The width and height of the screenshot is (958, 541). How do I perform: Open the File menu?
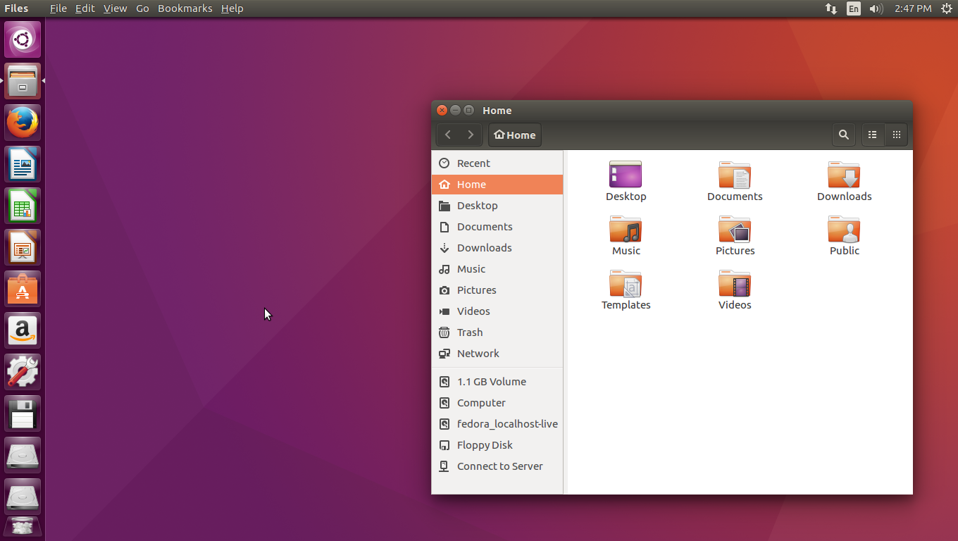coord(58,8)
